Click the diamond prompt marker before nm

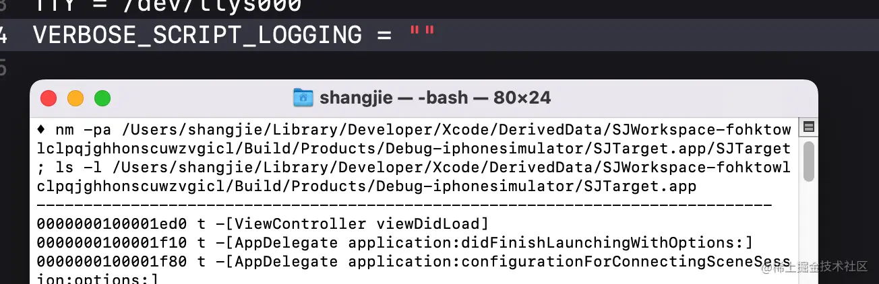[x=41, y=129]
